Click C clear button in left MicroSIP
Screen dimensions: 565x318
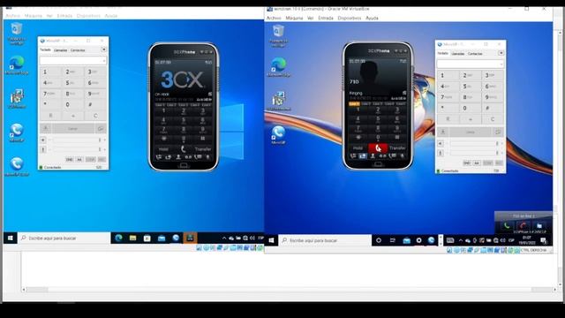pos(95,116)
